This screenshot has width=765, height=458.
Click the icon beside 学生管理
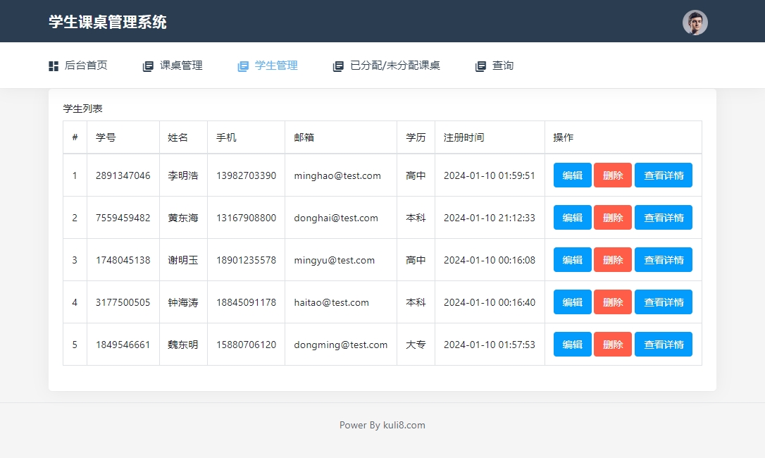coord(243,66)
